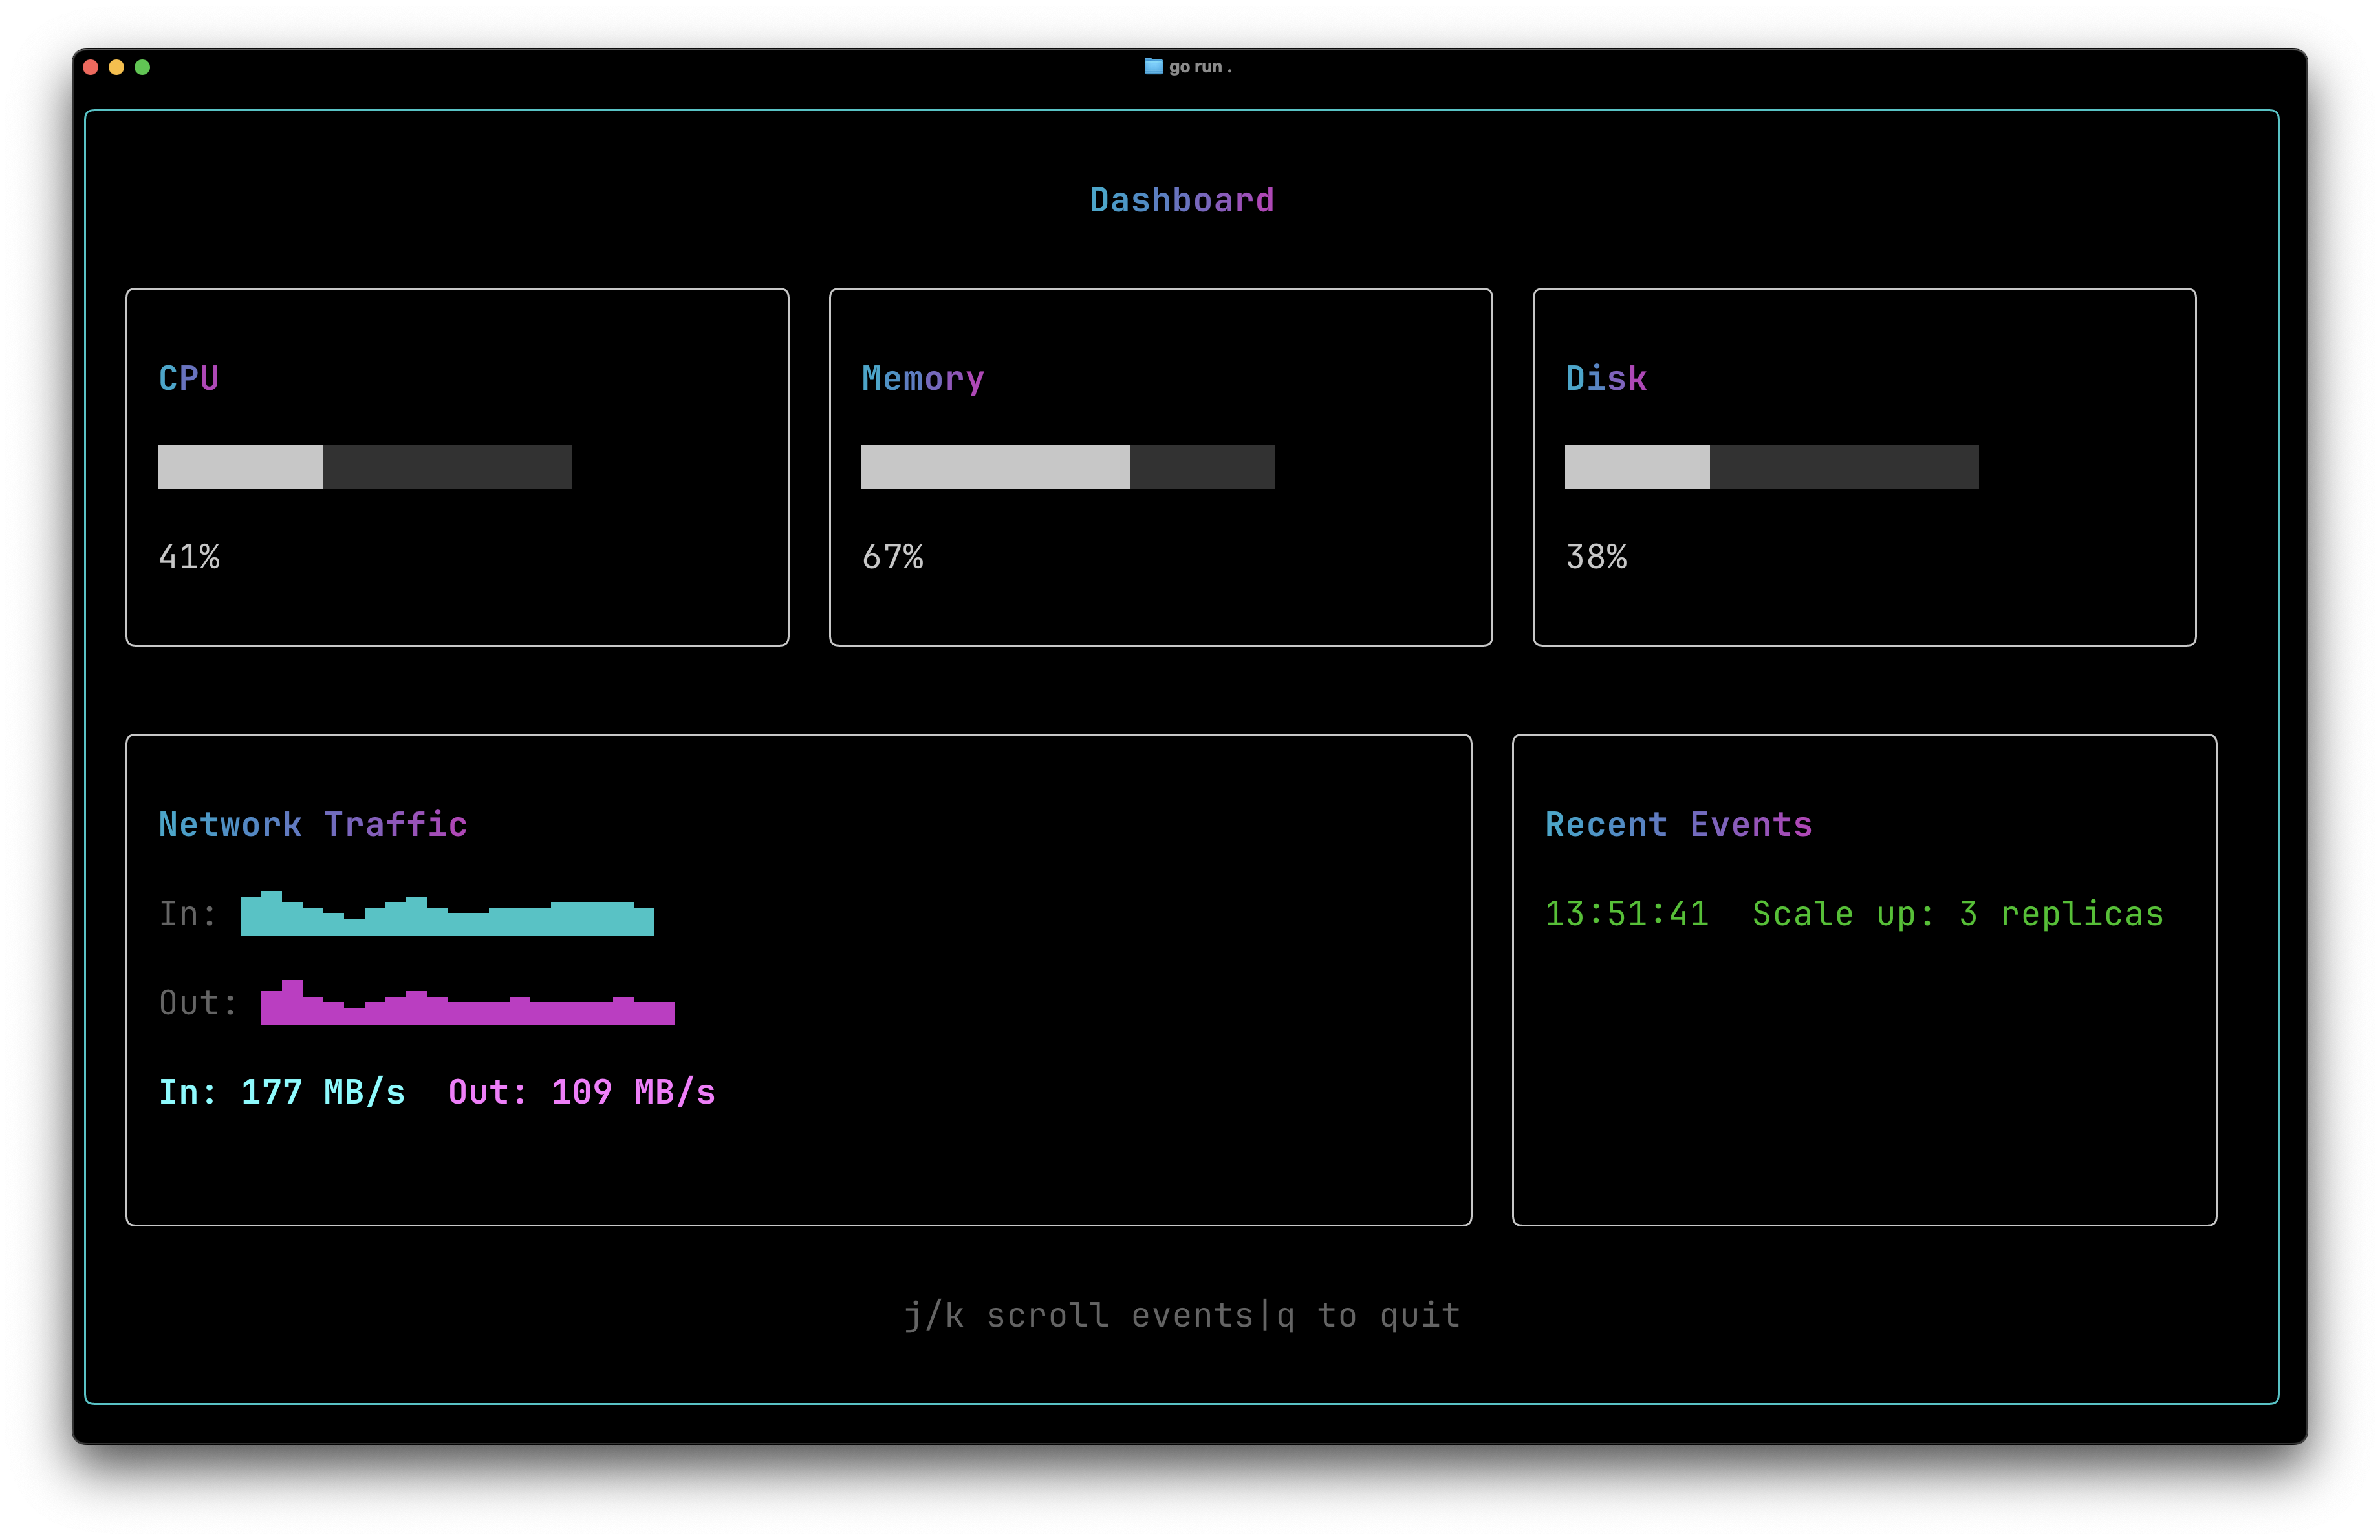Click the 38% disk value

pyautogui.click(x=1596, y=555)
